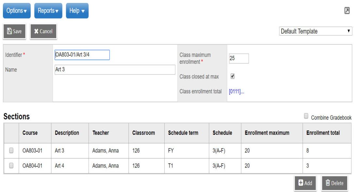The width and height of the screenshot is (354, 192).
Task: Open the Default Template dropdown
Action: [x=315, y=32]
